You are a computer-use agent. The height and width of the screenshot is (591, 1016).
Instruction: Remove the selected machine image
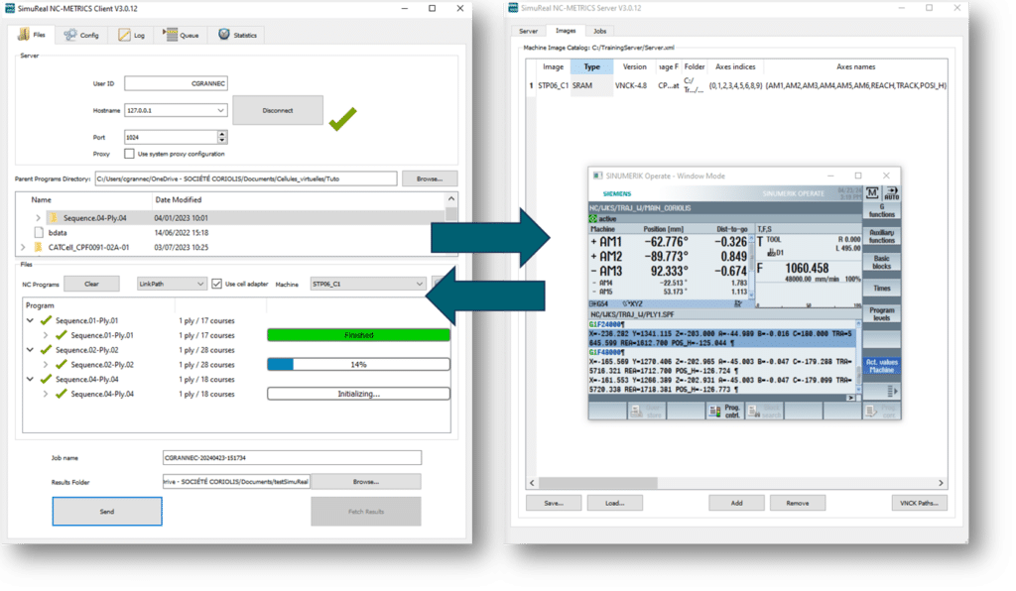[797, 503]
